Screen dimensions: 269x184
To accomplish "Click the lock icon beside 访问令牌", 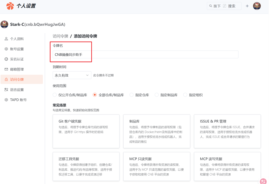I will tap(6, 79).
